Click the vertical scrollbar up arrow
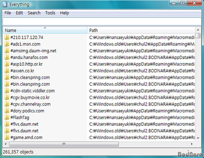This screenshot has width=204, height=158. (x=198, y=30)
